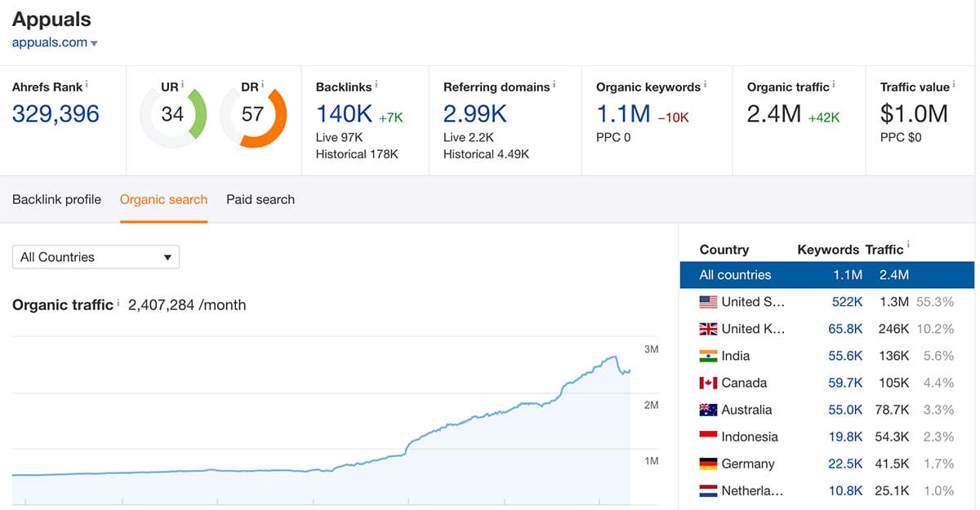Click the Indonesia flag icon
980x510 pixels.
(x=708, y=437)
